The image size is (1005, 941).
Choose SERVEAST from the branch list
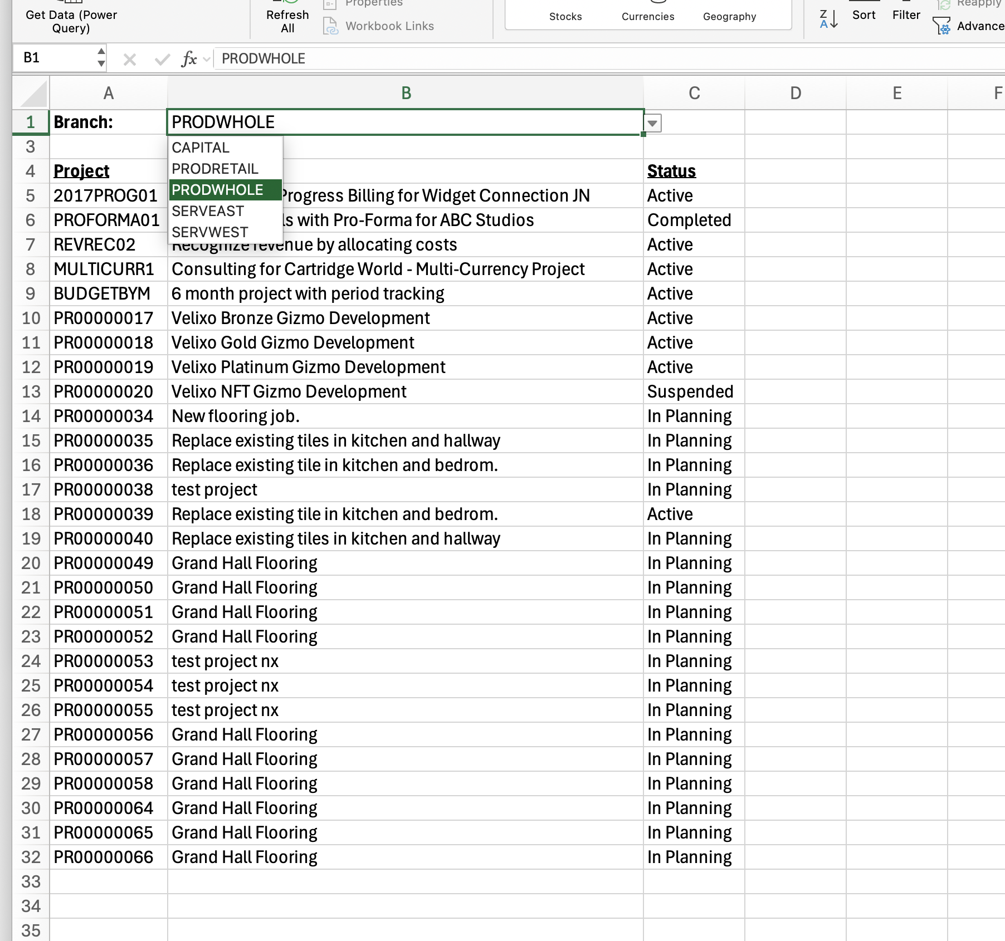(x=226, y=211)
